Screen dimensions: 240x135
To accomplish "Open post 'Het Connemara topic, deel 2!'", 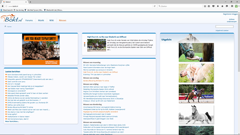I will point(18,119).
